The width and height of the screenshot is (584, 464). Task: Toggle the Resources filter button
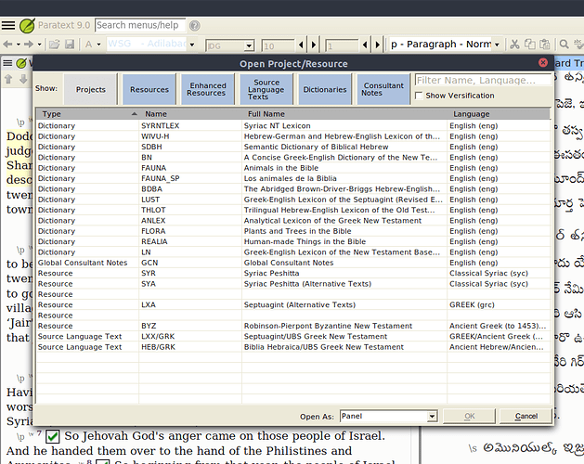149,89
